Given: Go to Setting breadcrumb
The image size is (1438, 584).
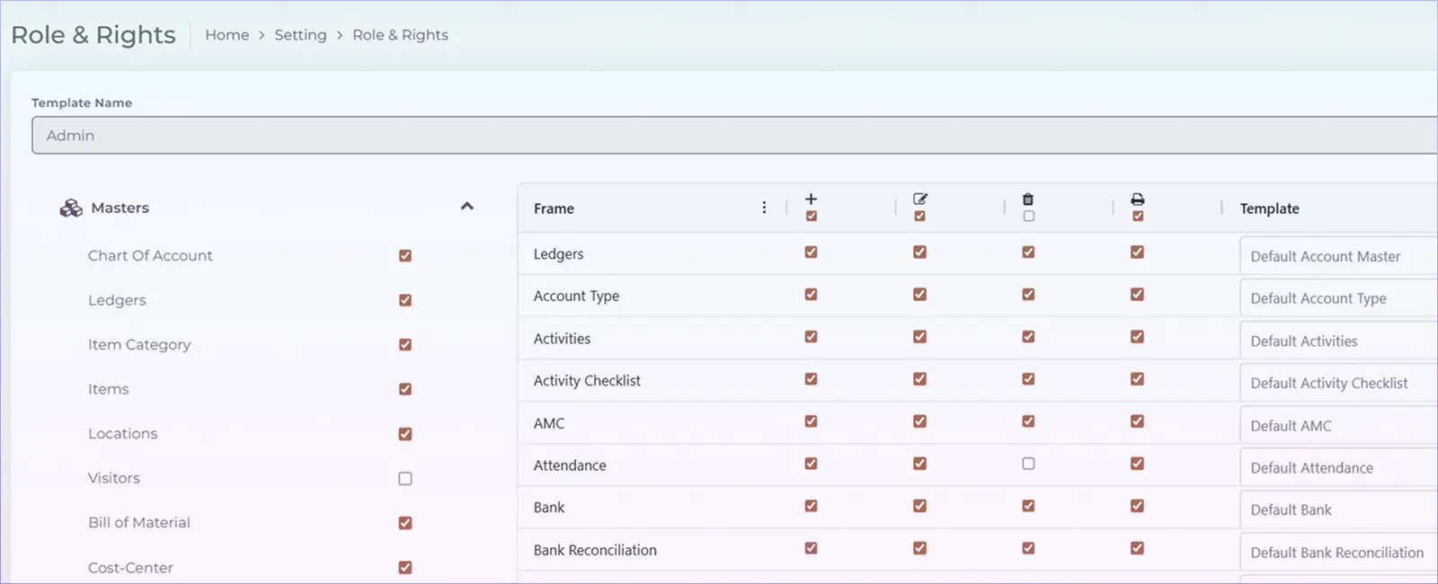Looking at the screenshot, I should pyautogui.click(x=300, y=35).
